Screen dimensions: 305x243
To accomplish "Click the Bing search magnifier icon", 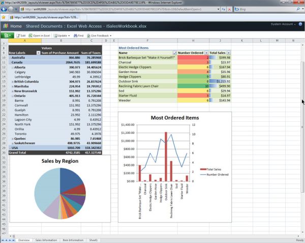I will 298,9.
